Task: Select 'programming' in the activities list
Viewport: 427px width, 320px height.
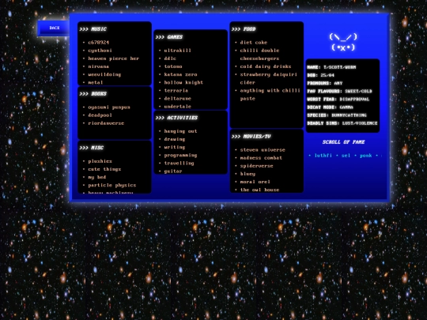Action: (x=180, y=156)
